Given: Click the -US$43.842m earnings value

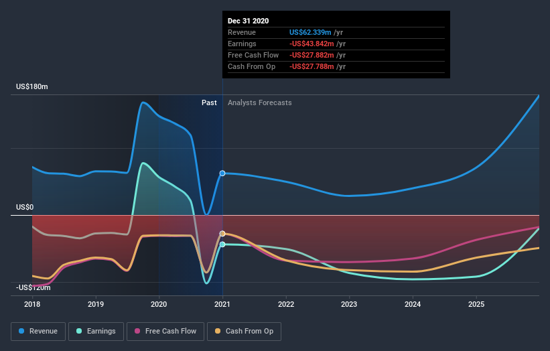Looking at the screenshot, I should 312,44.
